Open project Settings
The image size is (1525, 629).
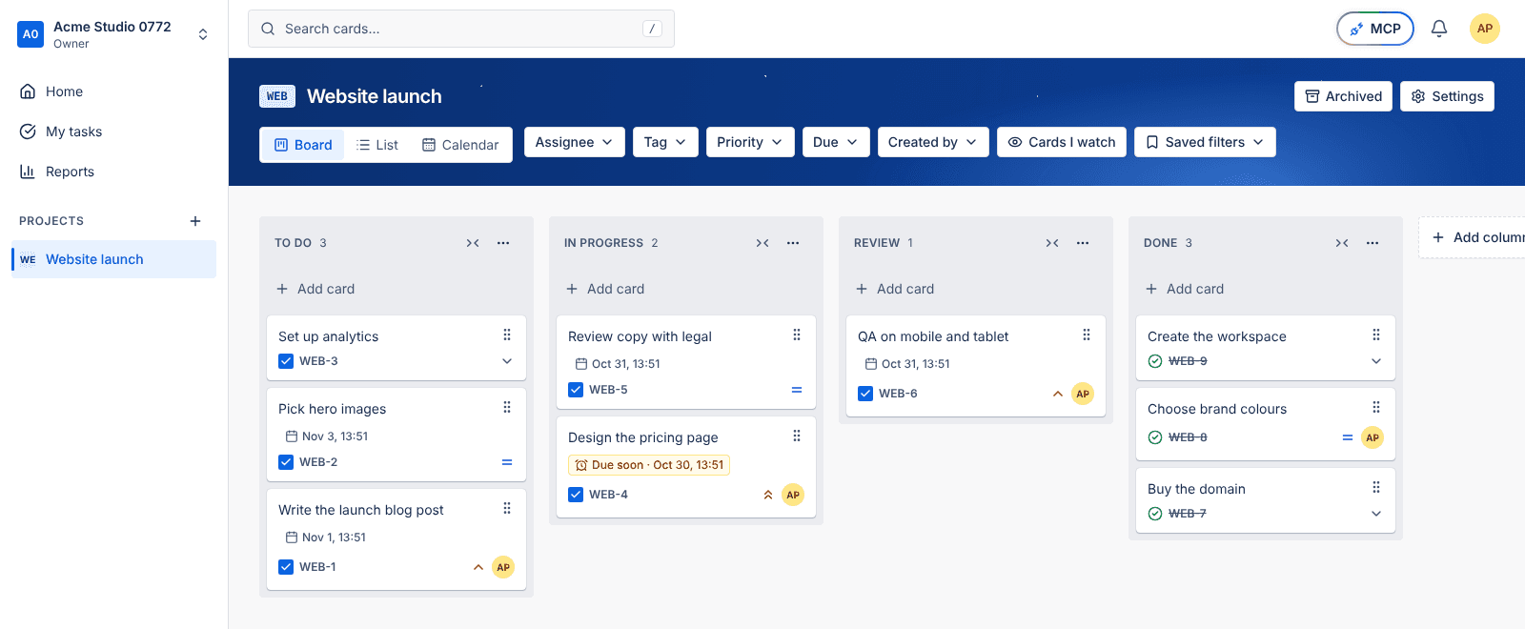[1447, 96]
